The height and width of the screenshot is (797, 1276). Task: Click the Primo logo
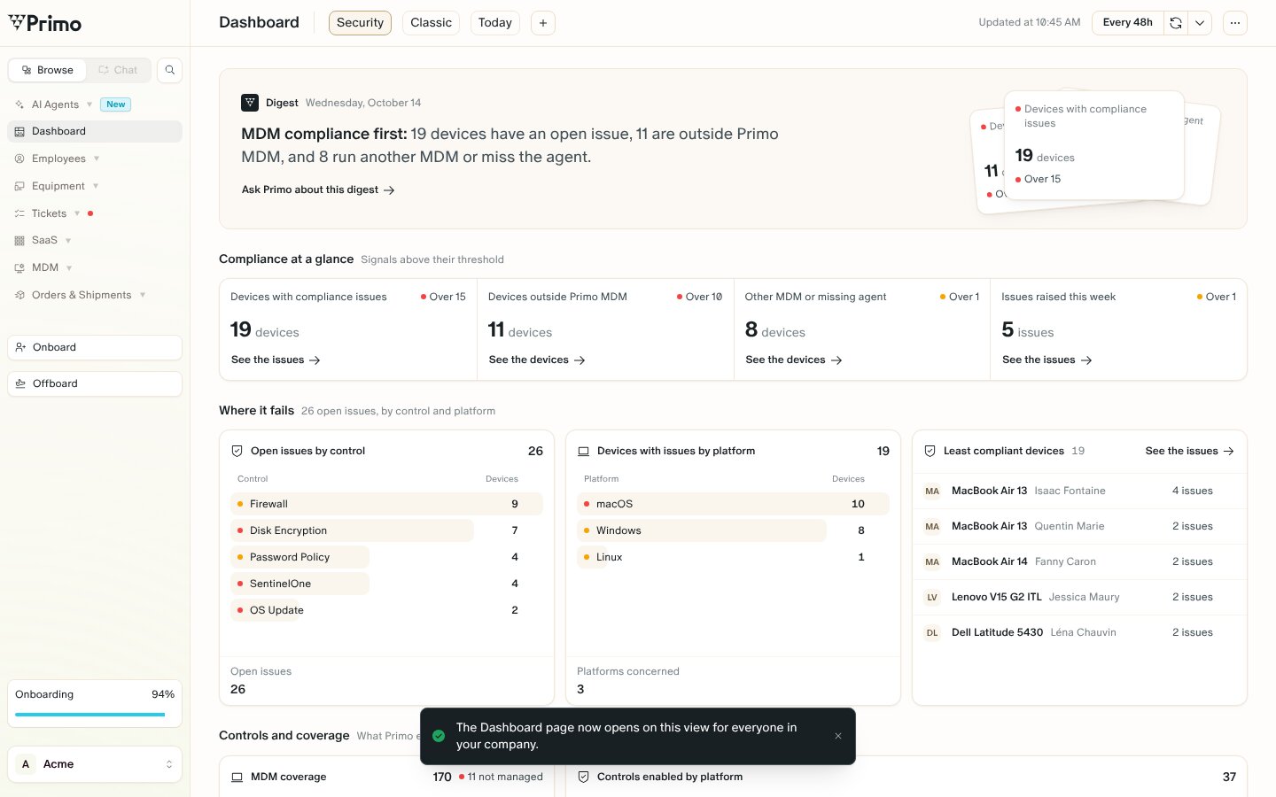coord(45,23)
